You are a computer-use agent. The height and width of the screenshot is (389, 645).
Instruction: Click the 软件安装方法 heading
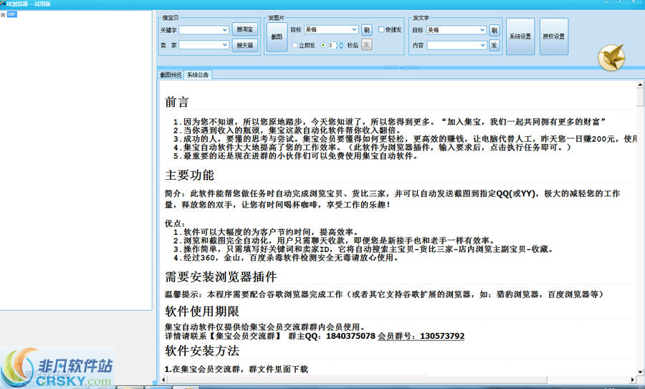[202, 351]
